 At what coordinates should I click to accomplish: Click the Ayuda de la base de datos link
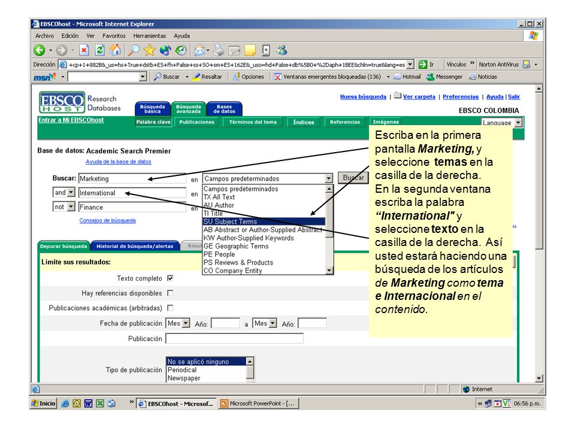point(118,162)
